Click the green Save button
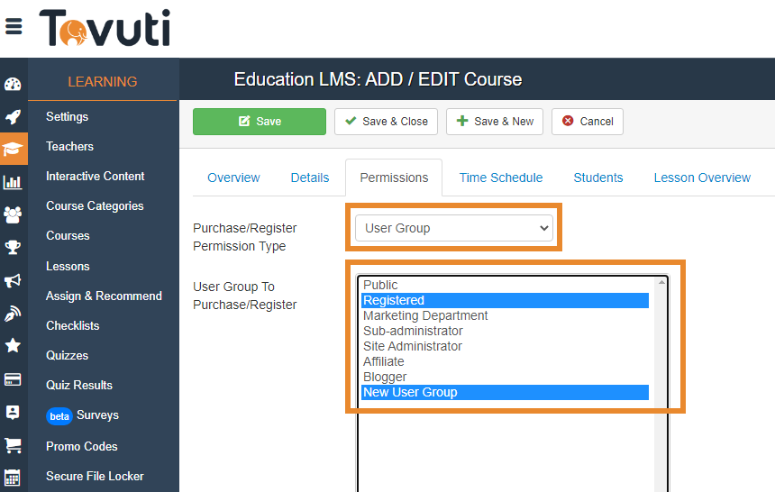The width and height of the screenshot is (775, 492). 260,122
